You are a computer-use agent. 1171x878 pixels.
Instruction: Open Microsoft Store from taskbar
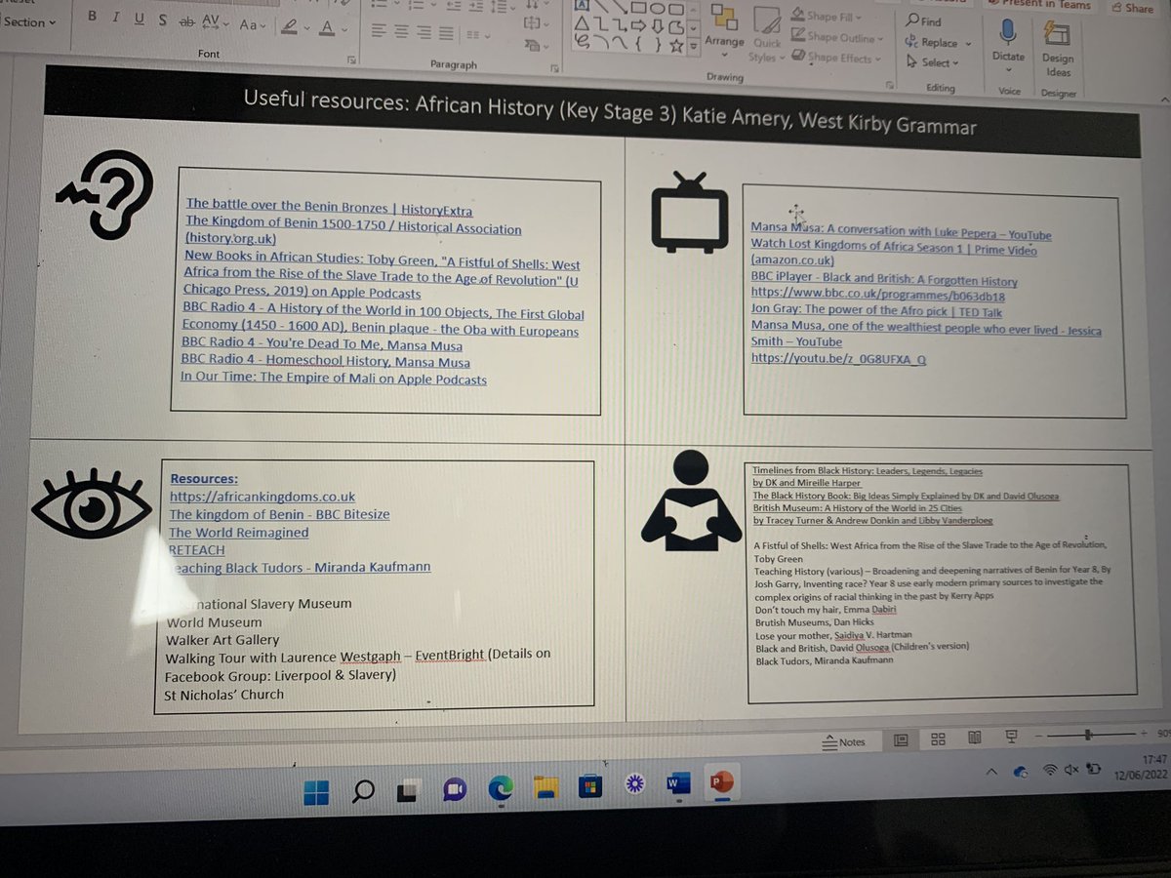[x=589, y=785]
